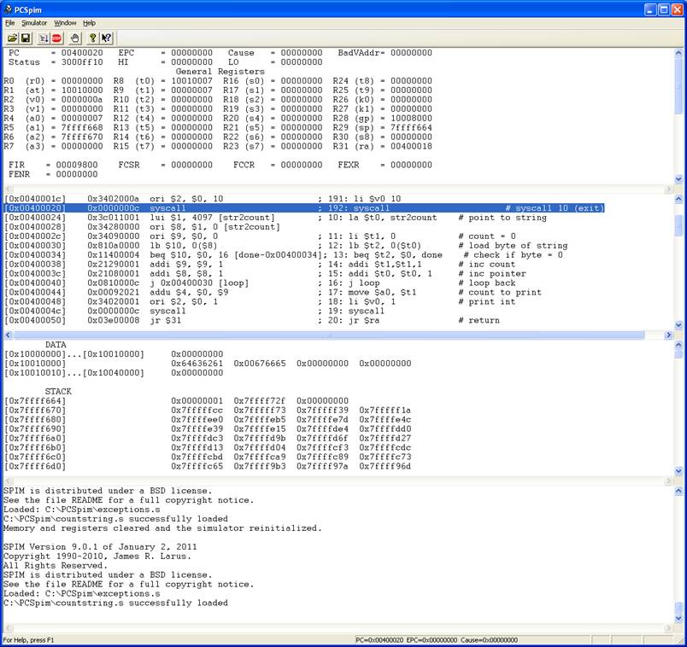Activate the context help arrow-question icon
This screenshot has height=647, width=687.
point(107,38)
